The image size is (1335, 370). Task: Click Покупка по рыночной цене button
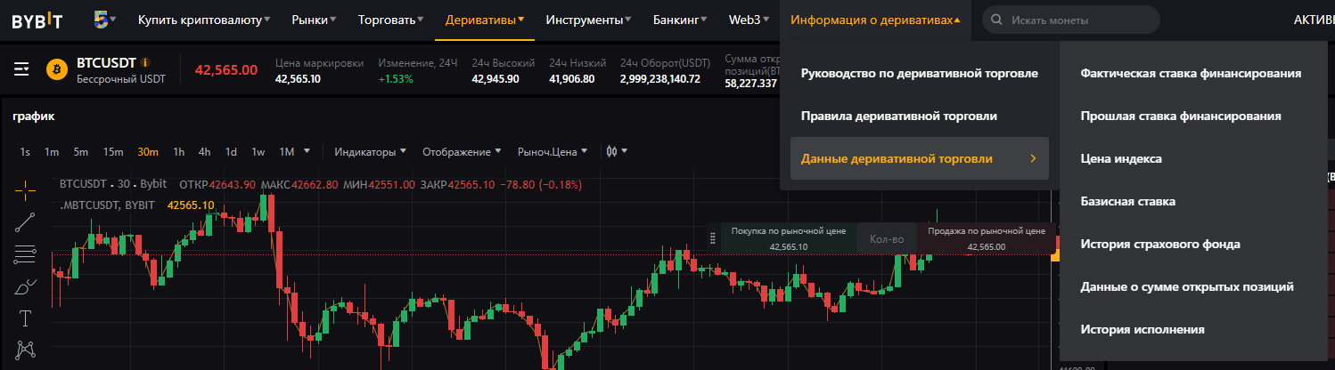point(775,237)
